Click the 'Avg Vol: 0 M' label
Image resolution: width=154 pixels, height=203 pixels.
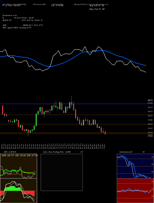(97, 6)
